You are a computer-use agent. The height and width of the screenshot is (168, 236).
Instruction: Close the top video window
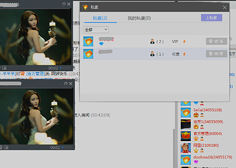coord(69,4)
